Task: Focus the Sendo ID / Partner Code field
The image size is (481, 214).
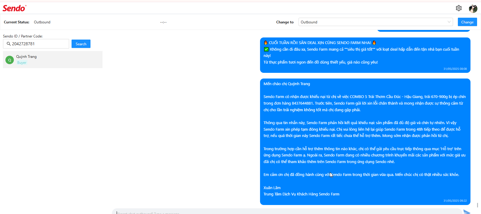Action: [36, 44]
